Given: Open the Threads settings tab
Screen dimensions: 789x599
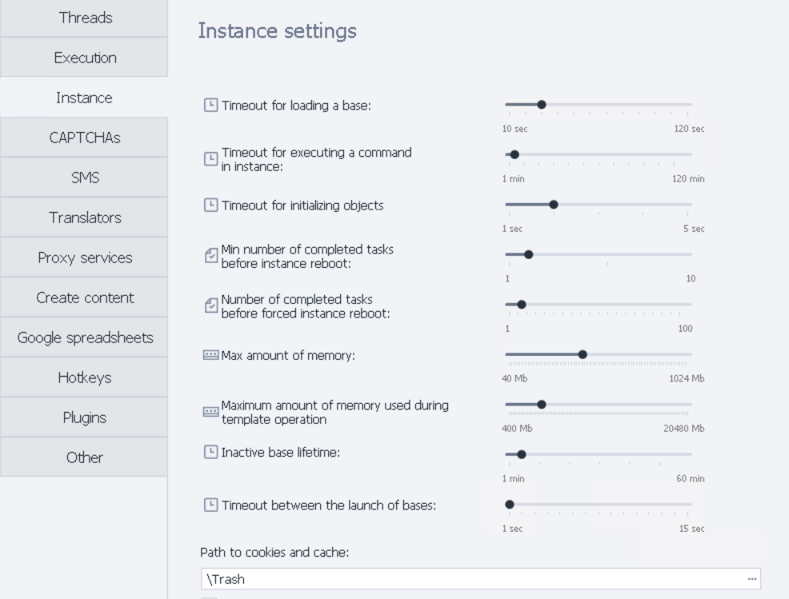Looking at the screenshot, I should click(x=84, y=18).
